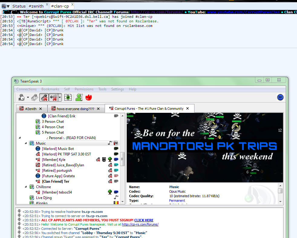Collapse the Chillzone channel expander

pyautogui.click(x=26, y=187)
